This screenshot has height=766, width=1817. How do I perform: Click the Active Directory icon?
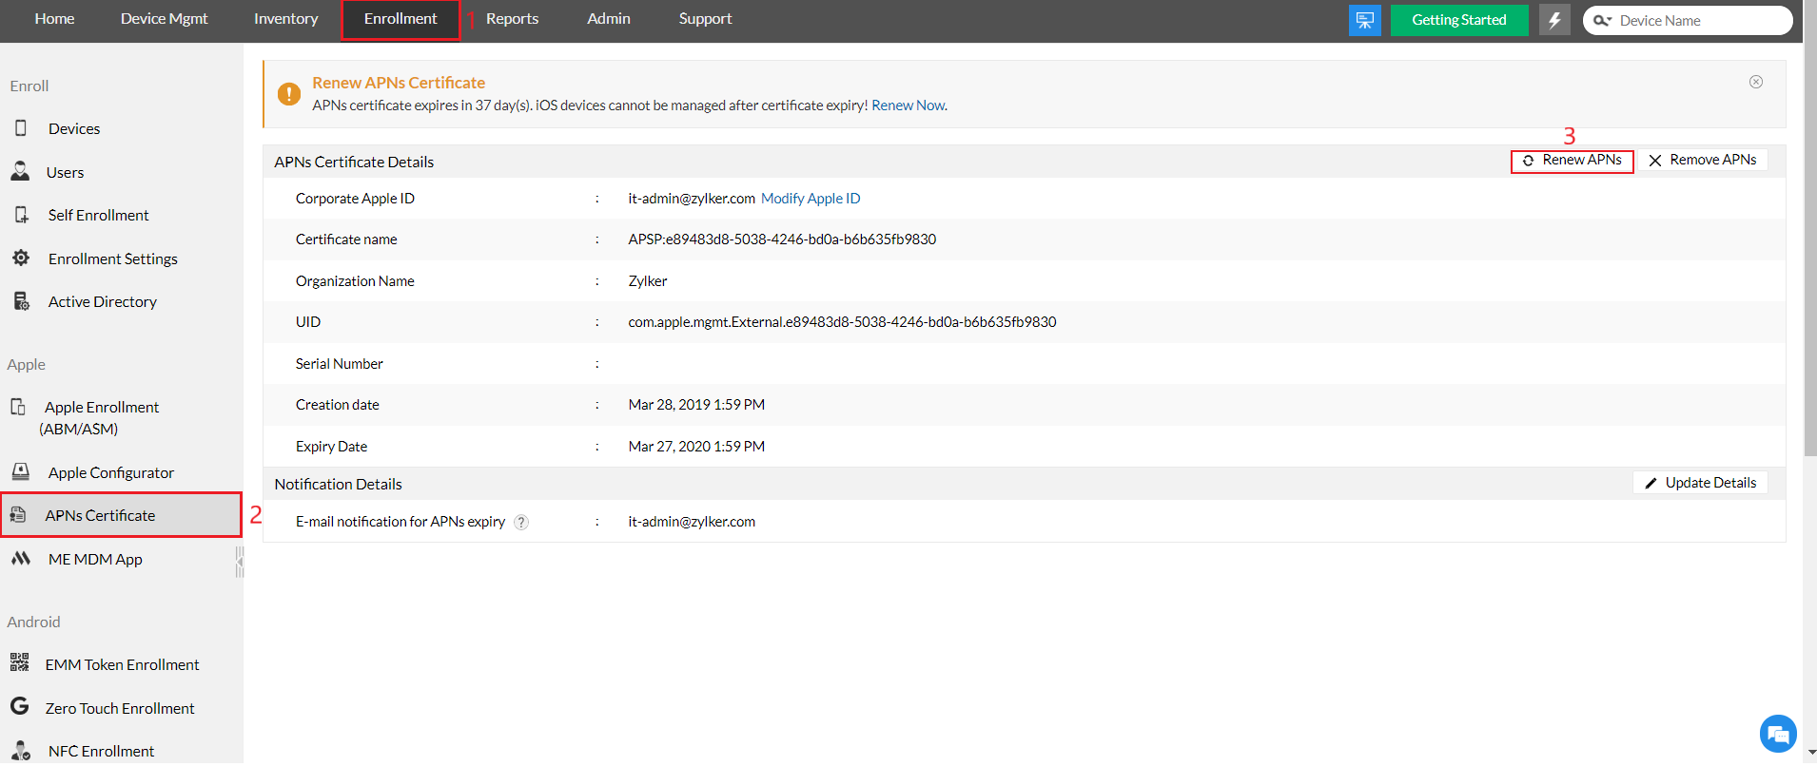click(x=22, y=301)
